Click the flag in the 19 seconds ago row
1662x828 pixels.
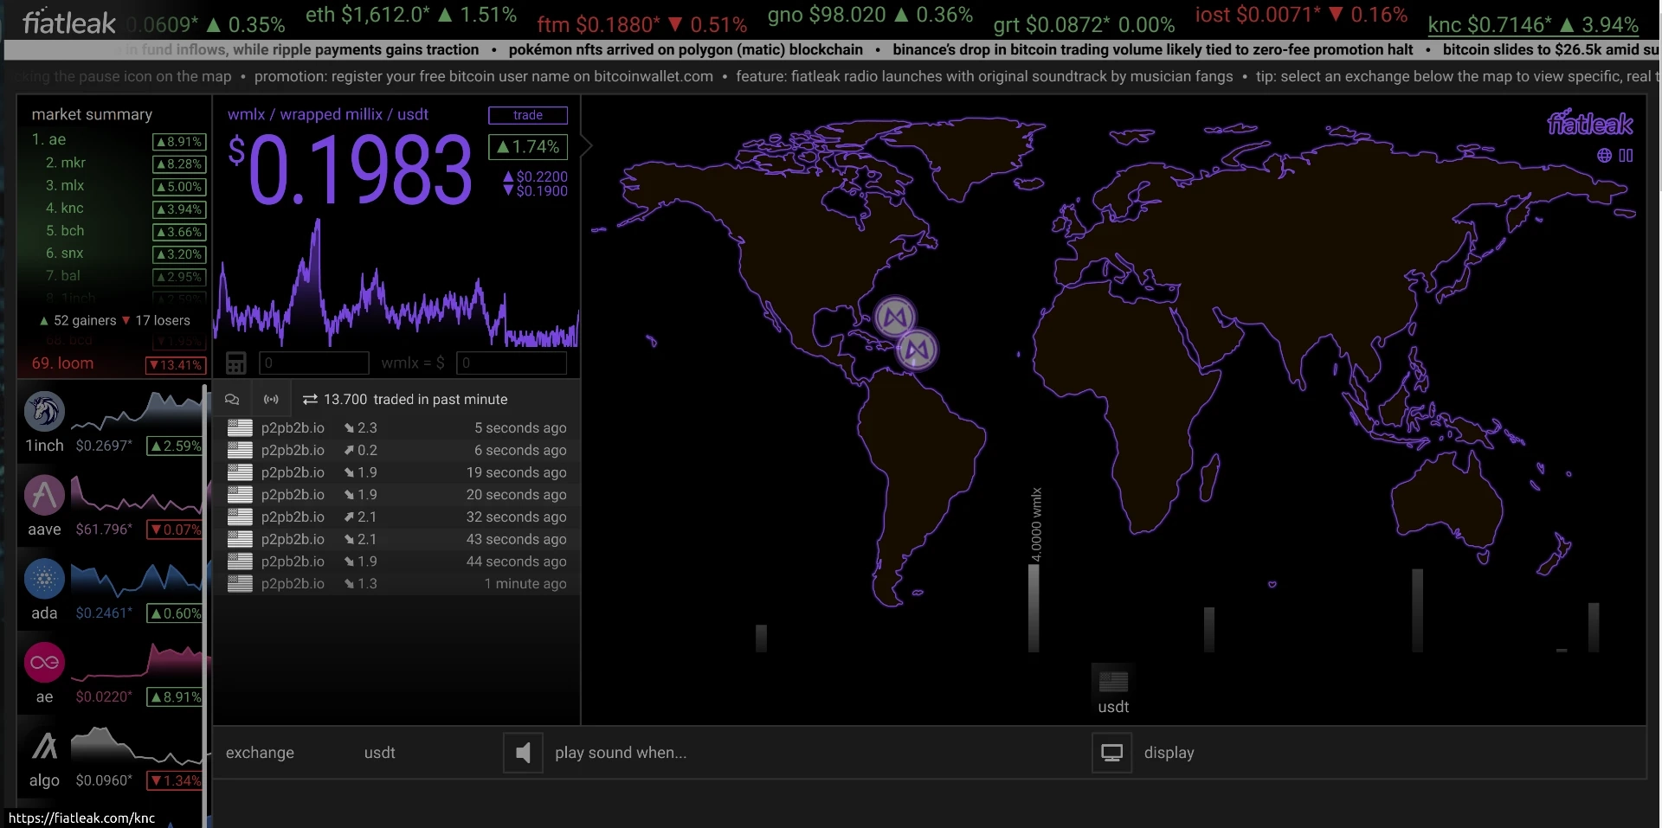click(240, 472)
